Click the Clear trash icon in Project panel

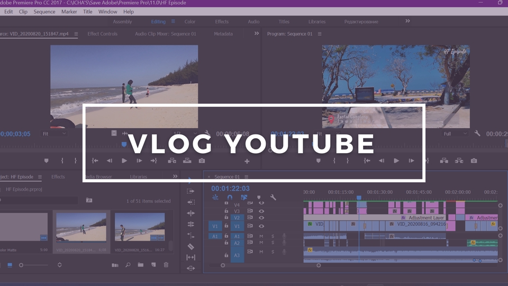pyautogui.click(x=166, y=265)
